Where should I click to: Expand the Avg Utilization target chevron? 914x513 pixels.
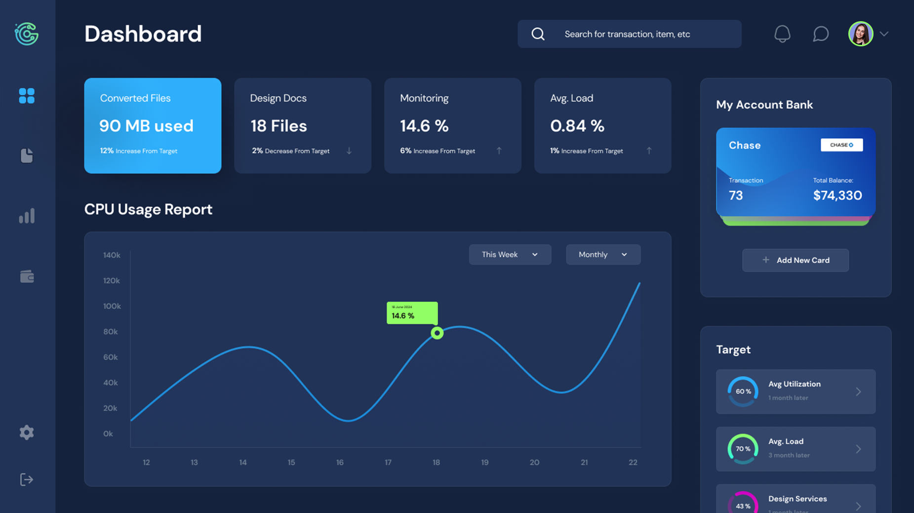pos(858,392)
